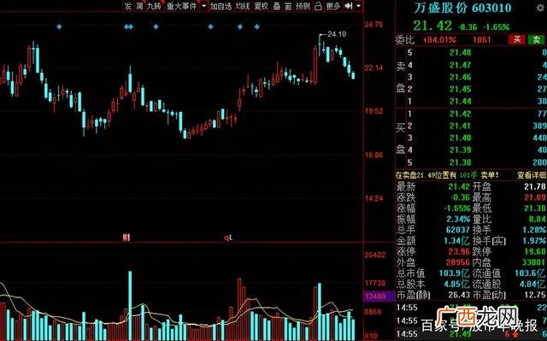Click the green 卖 sell button
The width and height of the screenshot is (547, 341).
[537, 40]
